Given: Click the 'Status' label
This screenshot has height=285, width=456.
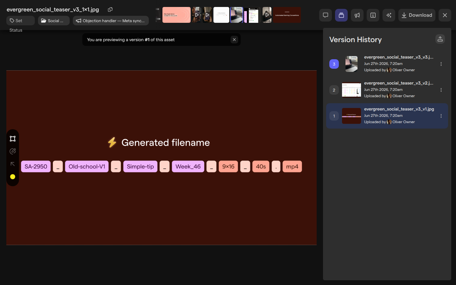Looking at the screenshot, I should click(16, 30).
